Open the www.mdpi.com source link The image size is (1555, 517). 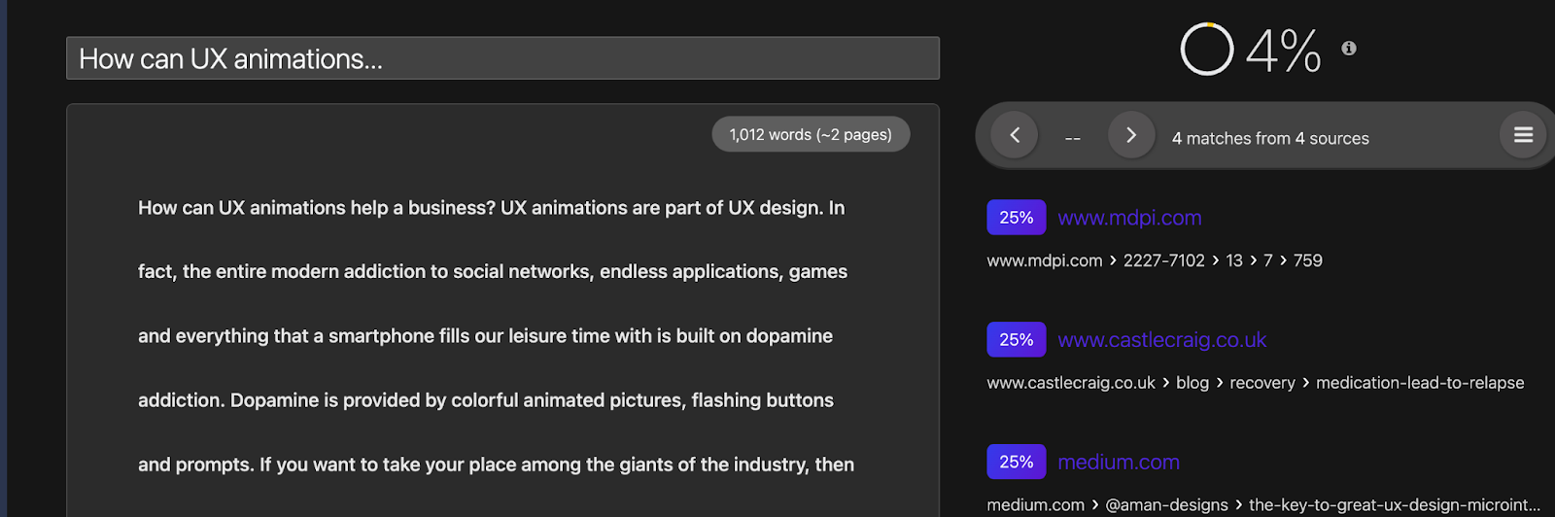pyautogui.click(x=1129, y=218)
